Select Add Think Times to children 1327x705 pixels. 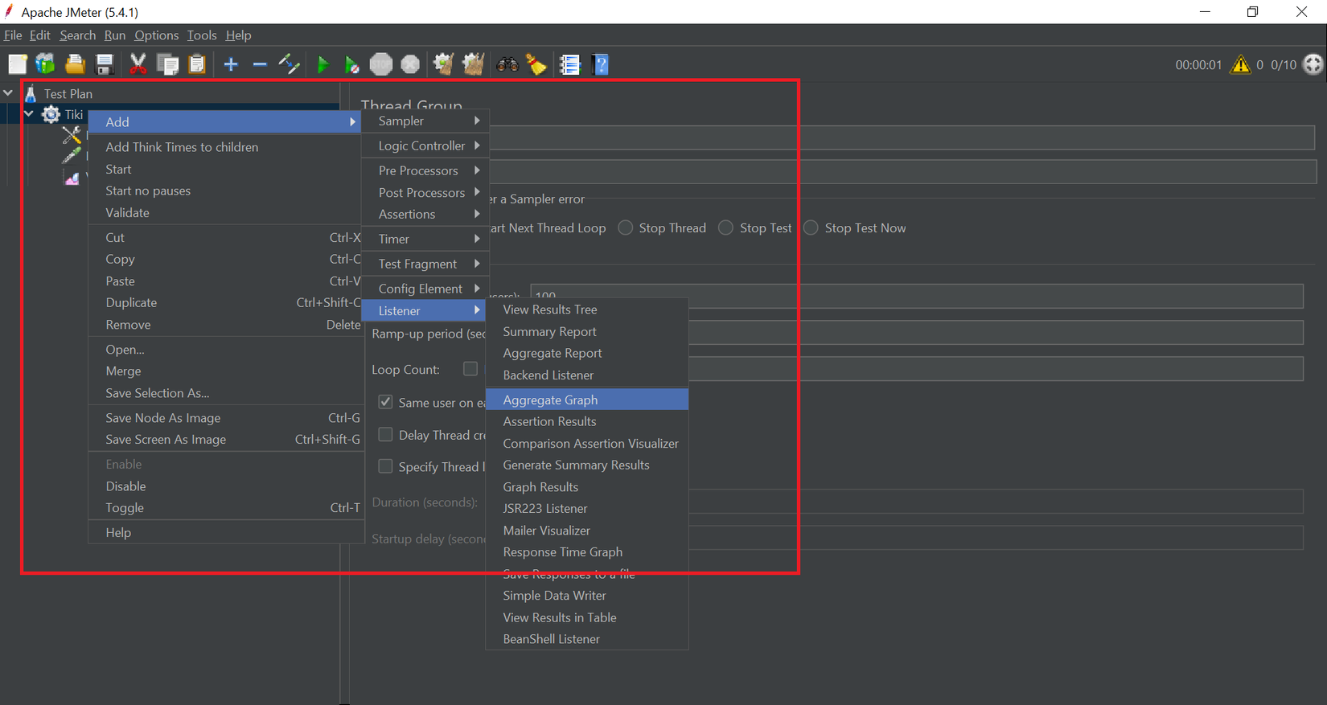[225, 147]
